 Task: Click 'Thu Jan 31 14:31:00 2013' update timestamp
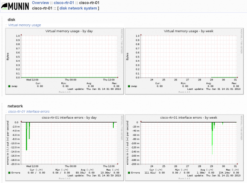[103, 89]
